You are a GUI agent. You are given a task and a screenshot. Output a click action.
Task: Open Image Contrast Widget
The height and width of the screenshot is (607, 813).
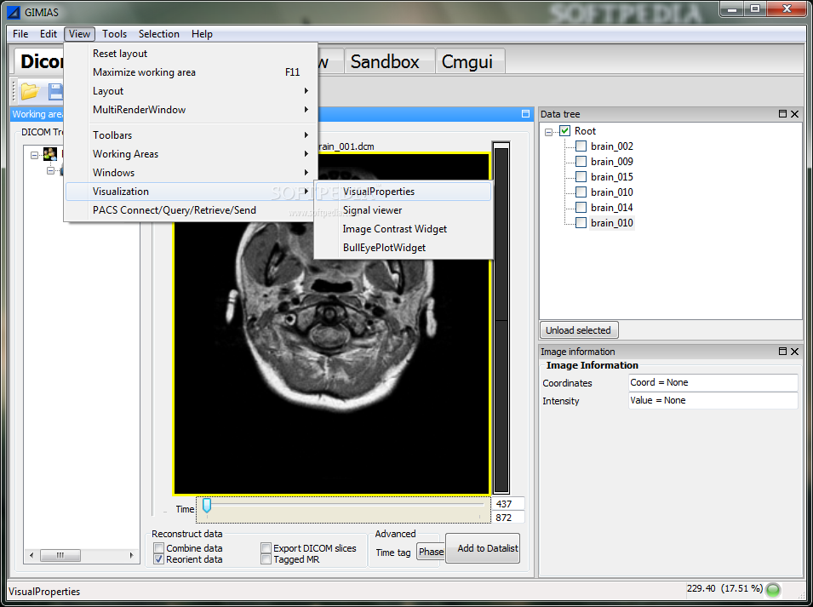pos(404,229)
